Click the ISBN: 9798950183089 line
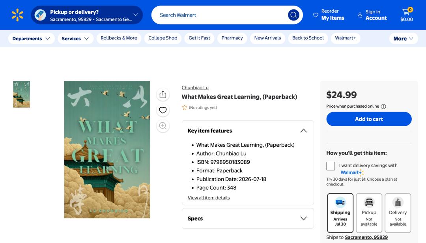The height and width of the screenshot is (243, 426). [x=223, y=162]
